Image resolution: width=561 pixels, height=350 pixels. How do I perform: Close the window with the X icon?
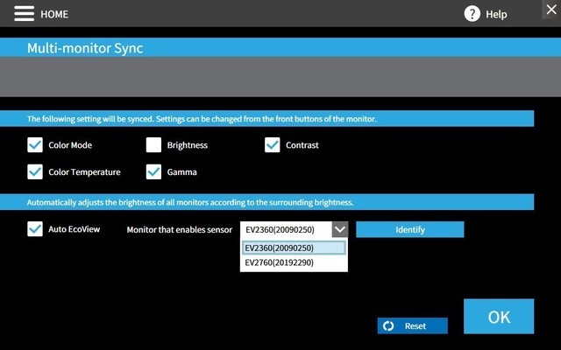[x=550, y=10]
